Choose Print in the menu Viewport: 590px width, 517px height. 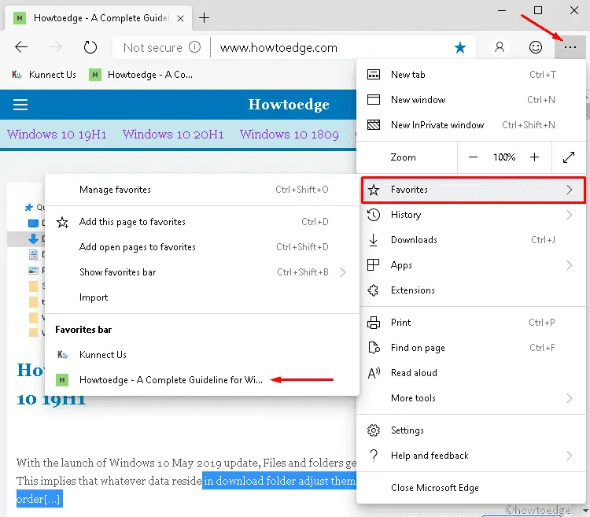470,323
